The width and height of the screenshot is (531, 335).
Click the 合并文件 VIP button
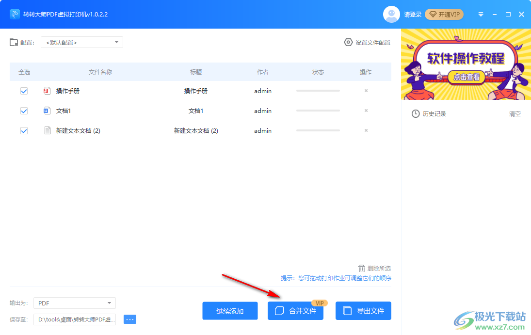point(295,311)
